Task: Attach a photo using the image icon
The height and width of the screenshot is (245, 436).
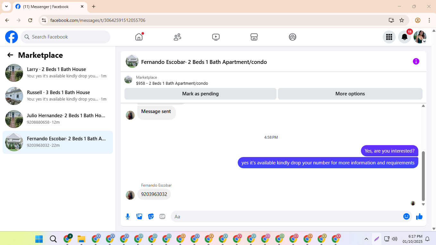Action: pos(139,216)
